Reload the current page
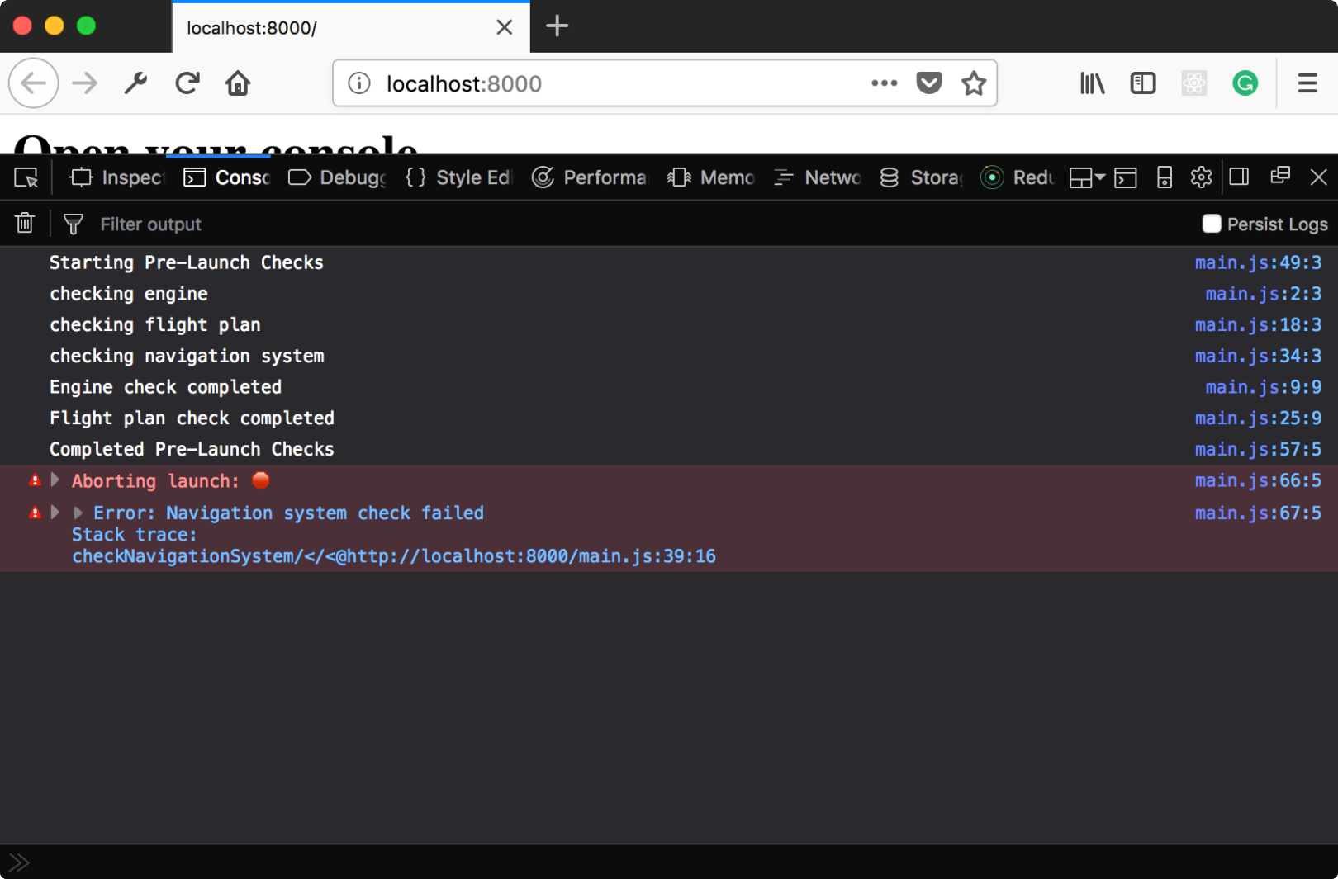The height and width of the screenshot is (879, 1338). (187, 83)
